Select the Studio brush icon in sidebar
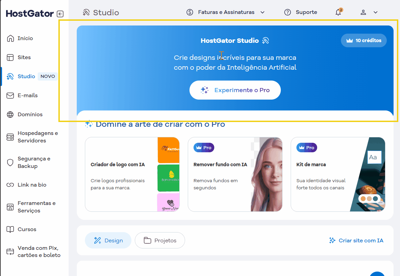 (x=10, y=76)
